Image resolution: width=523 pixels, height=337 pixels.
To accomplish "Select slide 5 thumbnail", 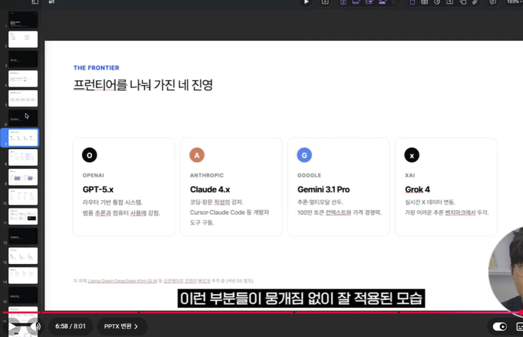I will click(x=23, y=99).
